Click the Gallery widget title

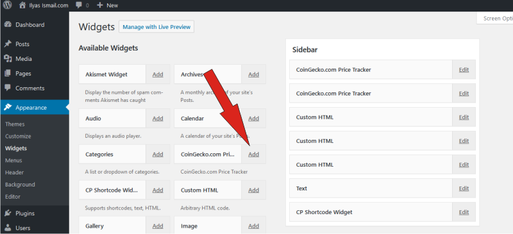pyautogui.click(x=94, y=226)
